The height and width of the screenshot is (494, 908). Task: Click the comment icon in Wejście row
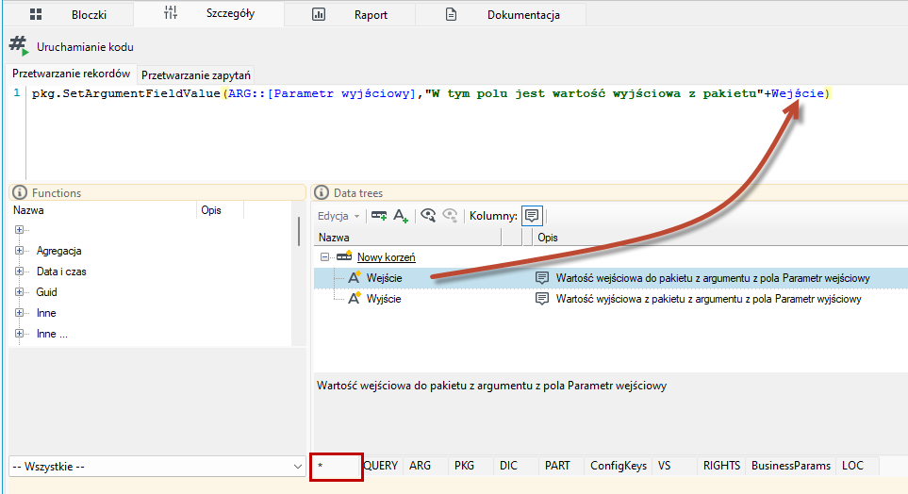click(541, 278)
